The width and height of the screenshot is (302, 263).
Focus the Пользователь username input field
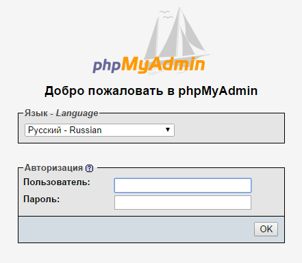point(183,185)
